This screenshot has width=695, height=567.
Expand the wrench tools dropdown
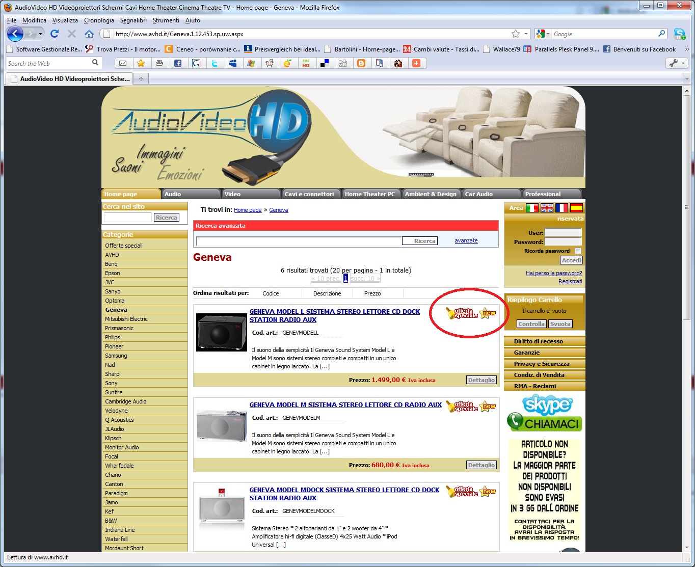click(677, 63)
